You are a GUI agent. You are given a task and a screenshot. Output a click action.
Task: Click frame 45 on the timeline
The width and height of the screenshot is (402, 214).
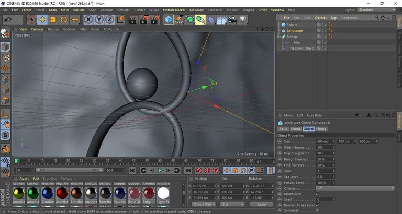[x=133, y=161]
